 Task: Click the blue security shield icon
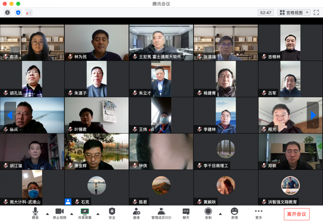(18, 13)
